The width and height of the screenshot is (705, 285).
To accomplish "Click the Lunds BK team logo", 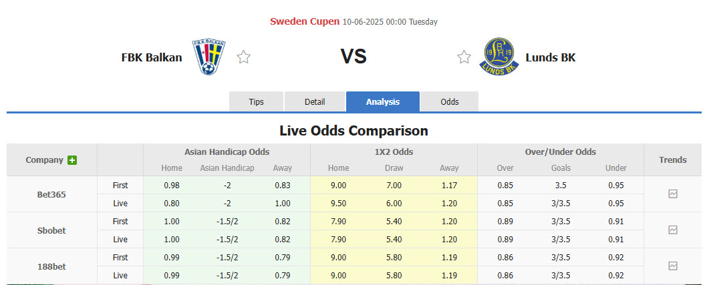I will (x=497, y=57).
